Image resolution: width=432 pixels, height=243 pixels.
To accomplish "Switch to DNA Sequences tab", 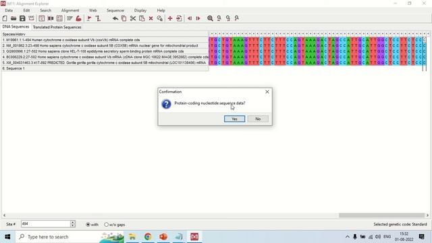I will click(x=16, y=27).
